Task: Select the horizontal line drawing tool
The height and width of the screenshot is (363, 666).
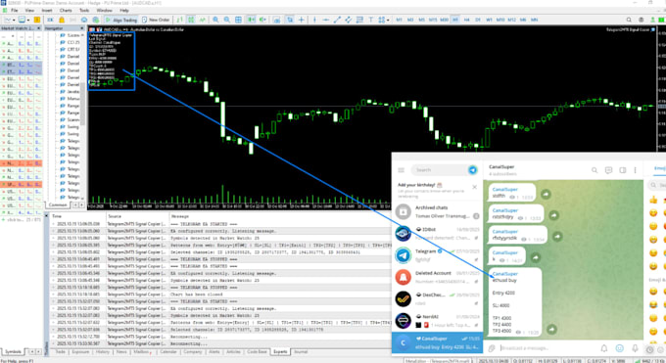Action: 325,20
